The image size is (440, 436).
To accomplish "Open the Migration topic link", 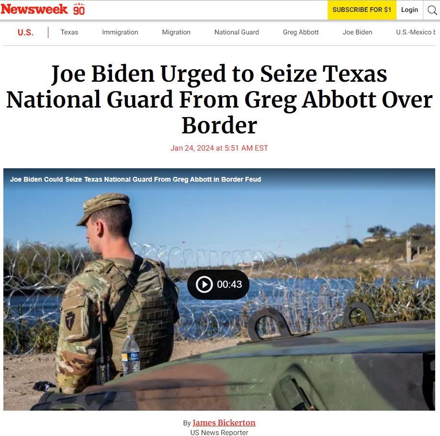I will pyautogui.click(x=176, y=32).
